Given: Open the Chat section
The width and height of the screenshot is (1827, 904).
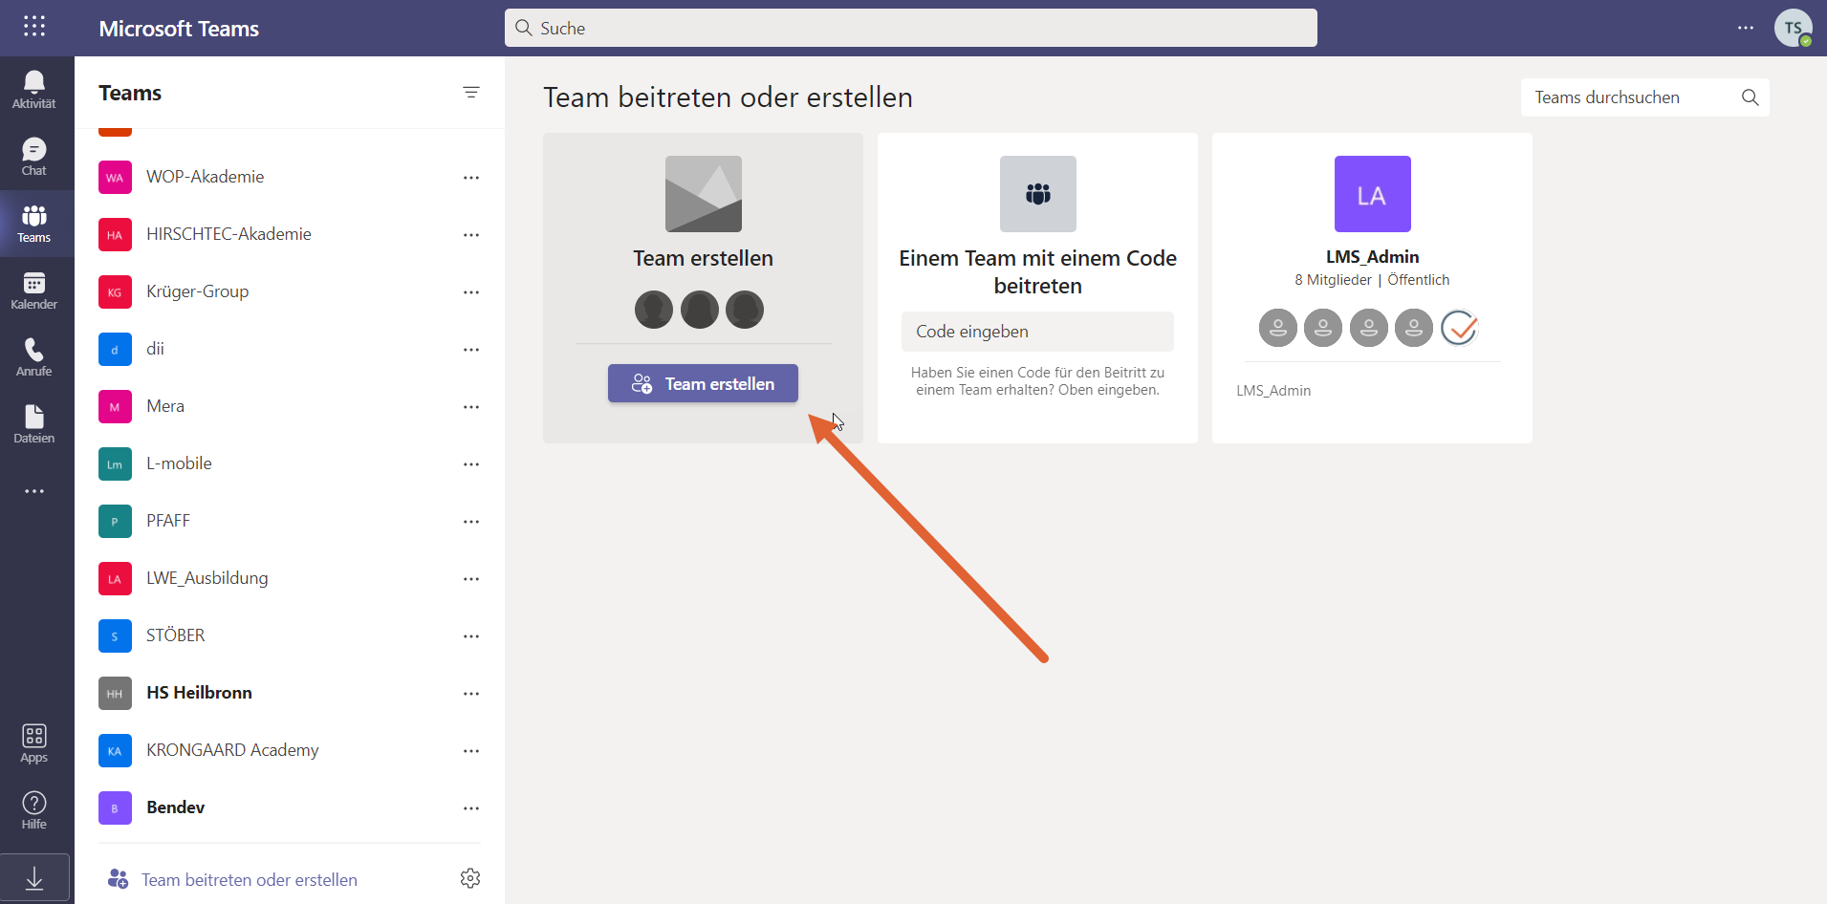Looking at the screenshot, I should click(x=34, y=157).
